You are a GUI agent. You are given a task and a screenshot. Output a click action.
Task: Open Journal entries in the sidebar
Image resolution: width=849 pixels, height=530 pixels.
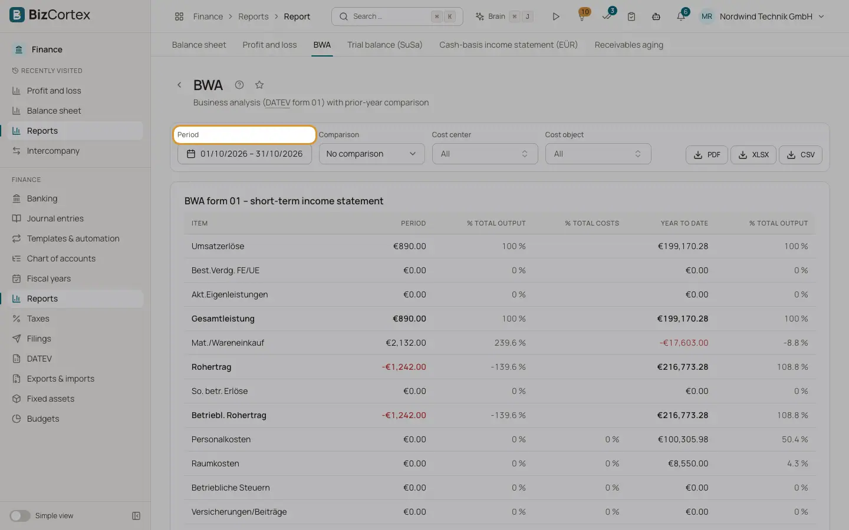click(x=75, y=218)
